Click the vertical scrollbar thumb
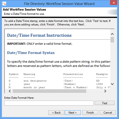Viewport: 119px width, 119px height. coord(112,40)
